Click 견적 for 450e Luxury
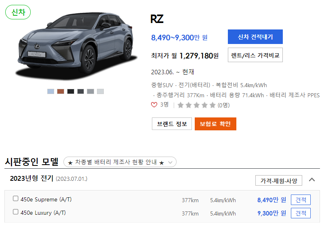The height and width of the screenshot is (226, 322). click(301, 213)
